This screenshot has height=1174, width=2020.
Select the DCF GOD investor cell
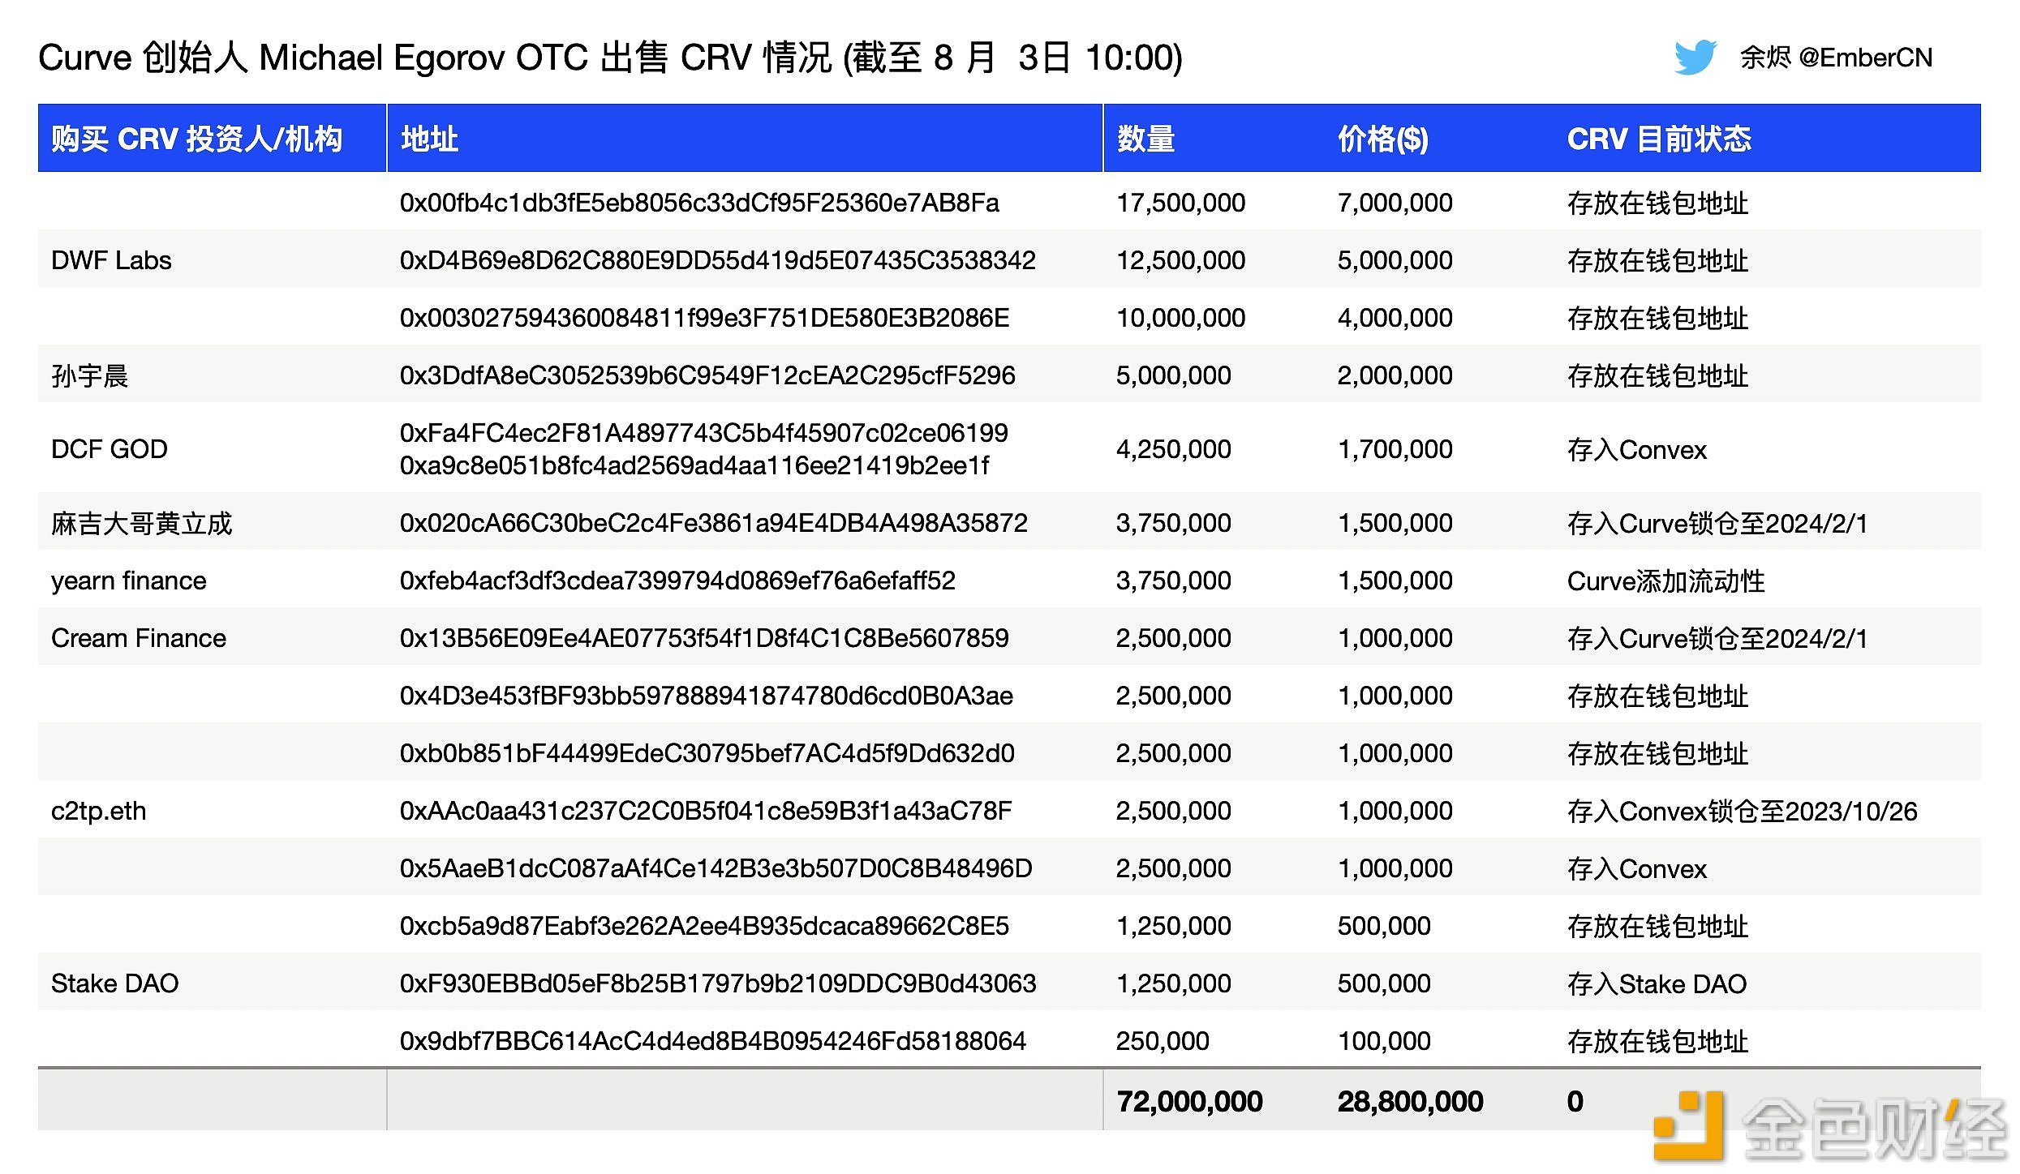tap(110, 449)
